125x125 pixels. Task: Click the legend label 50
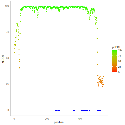tap(120, 61)
